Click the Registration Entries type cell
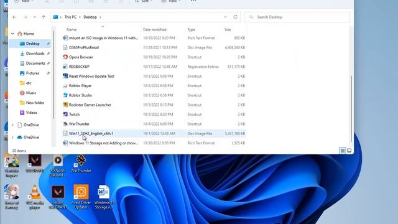Screen dimensions: 398x224 pos(203,67)
